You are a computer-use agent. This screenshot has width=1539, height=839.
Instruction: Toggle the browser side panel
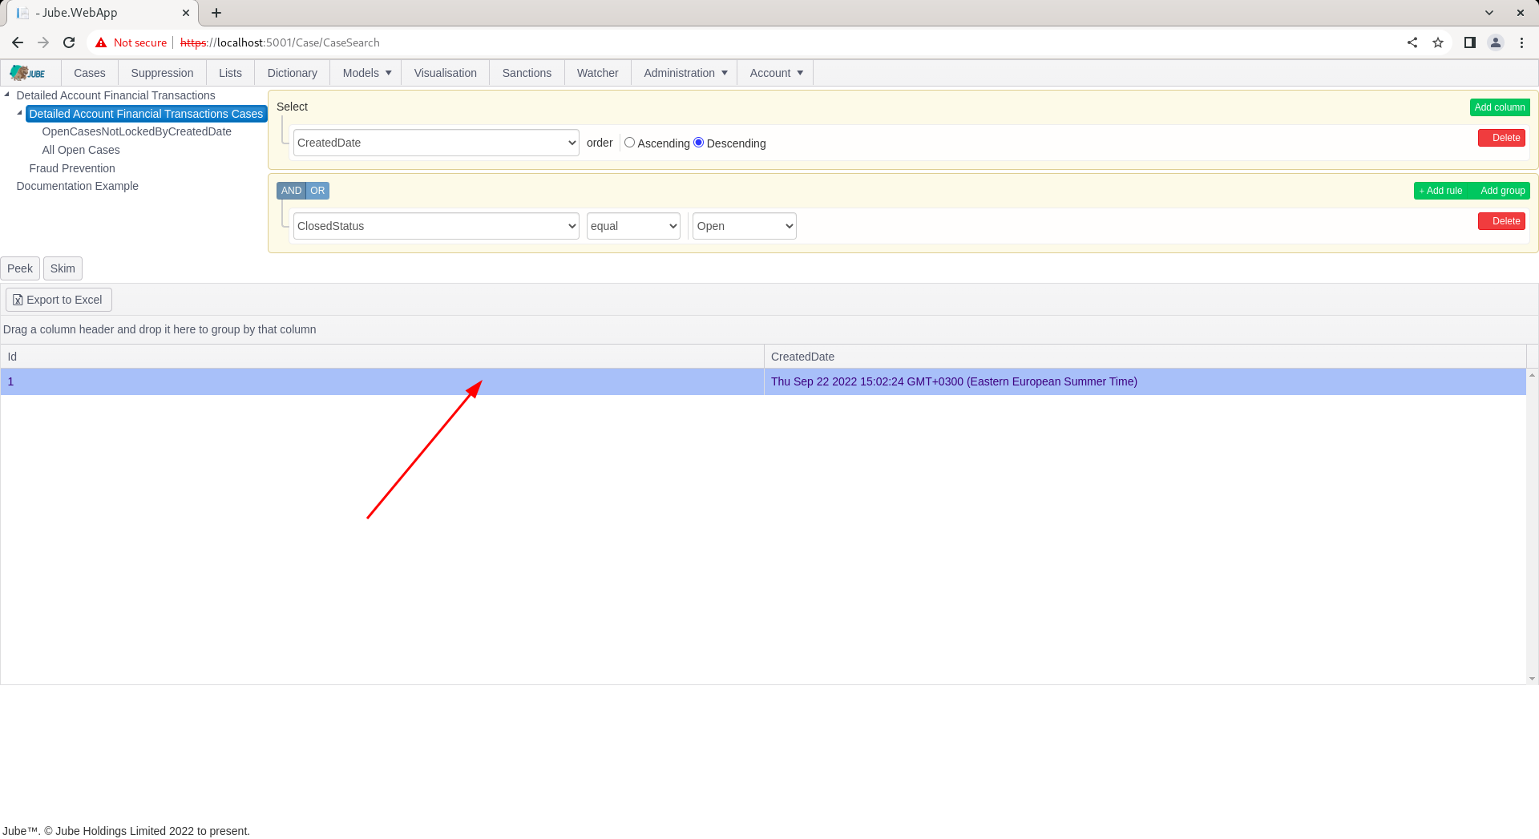[x=1470, y=42]
